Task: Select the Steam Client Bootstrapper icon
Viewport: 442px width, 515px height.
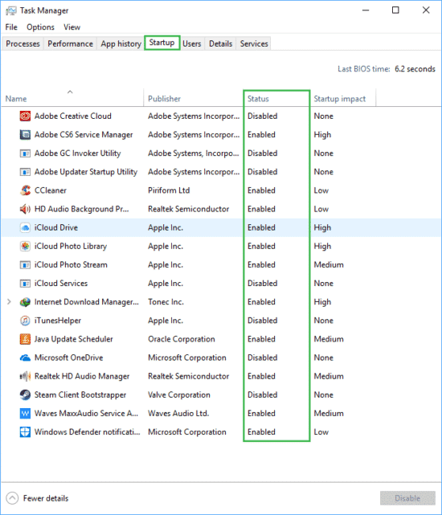Action: point(25,394)
